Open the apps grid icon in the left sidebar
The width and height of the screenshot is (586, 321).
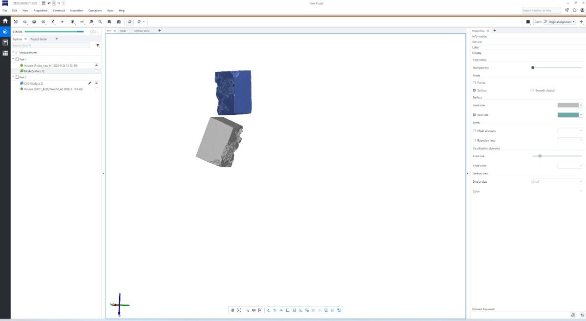pyautogui.click(x=5, y=53)
